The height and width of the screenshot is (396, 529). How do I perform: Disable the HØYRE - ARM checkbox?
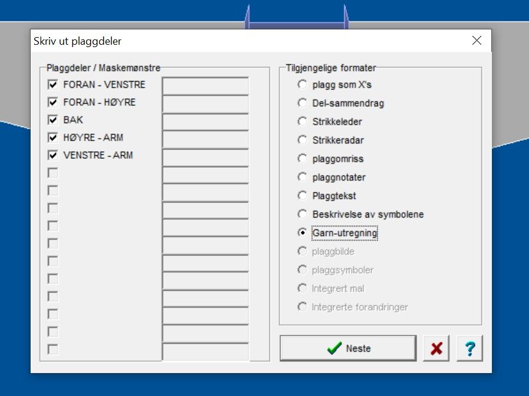coord(53,138)
